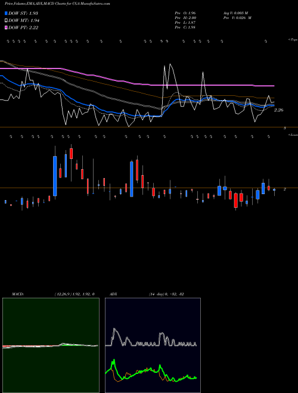The height and width of the screenshot is (393, 298).
Task: Select the 'DOW MT: 1.94' legend label
Action: click(x=24, y=21)
